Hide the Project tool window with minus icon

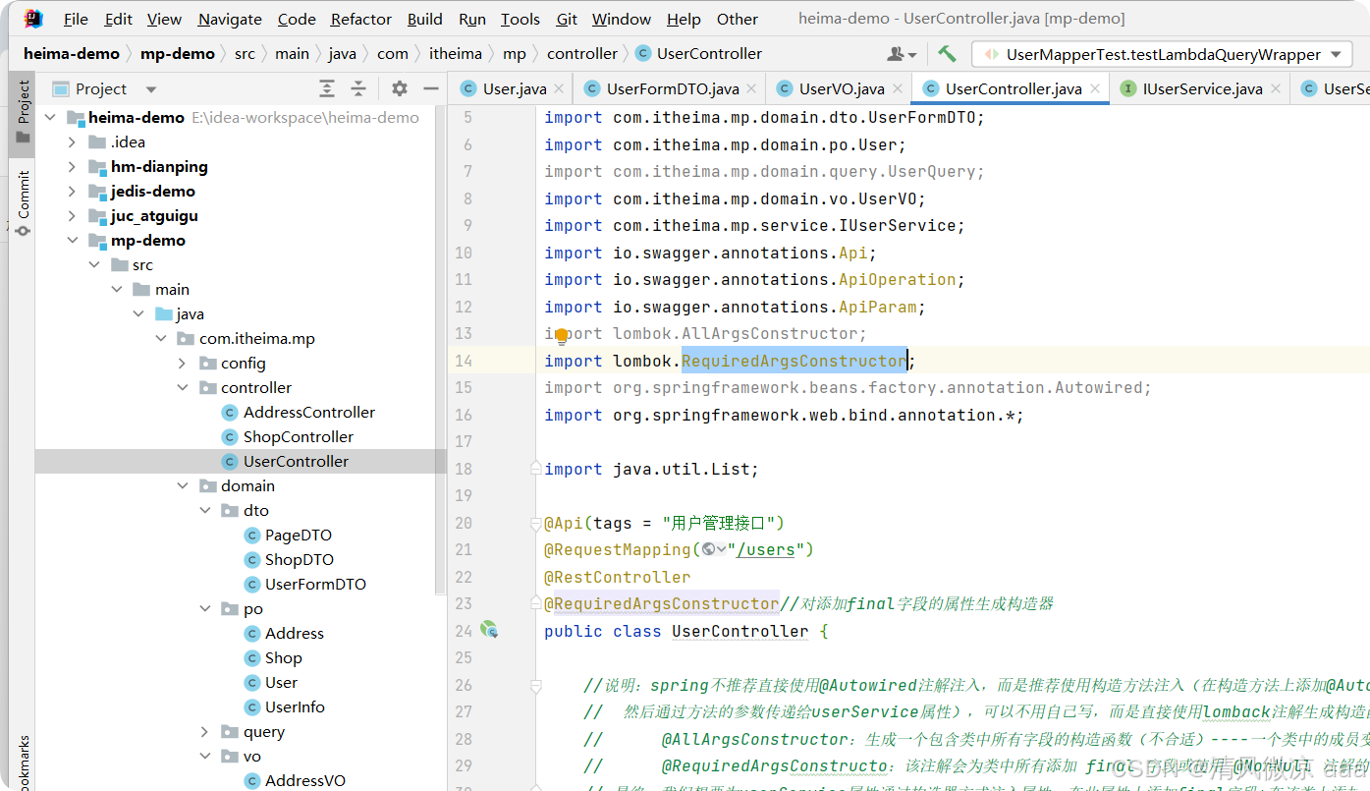(x=430, y=88)
